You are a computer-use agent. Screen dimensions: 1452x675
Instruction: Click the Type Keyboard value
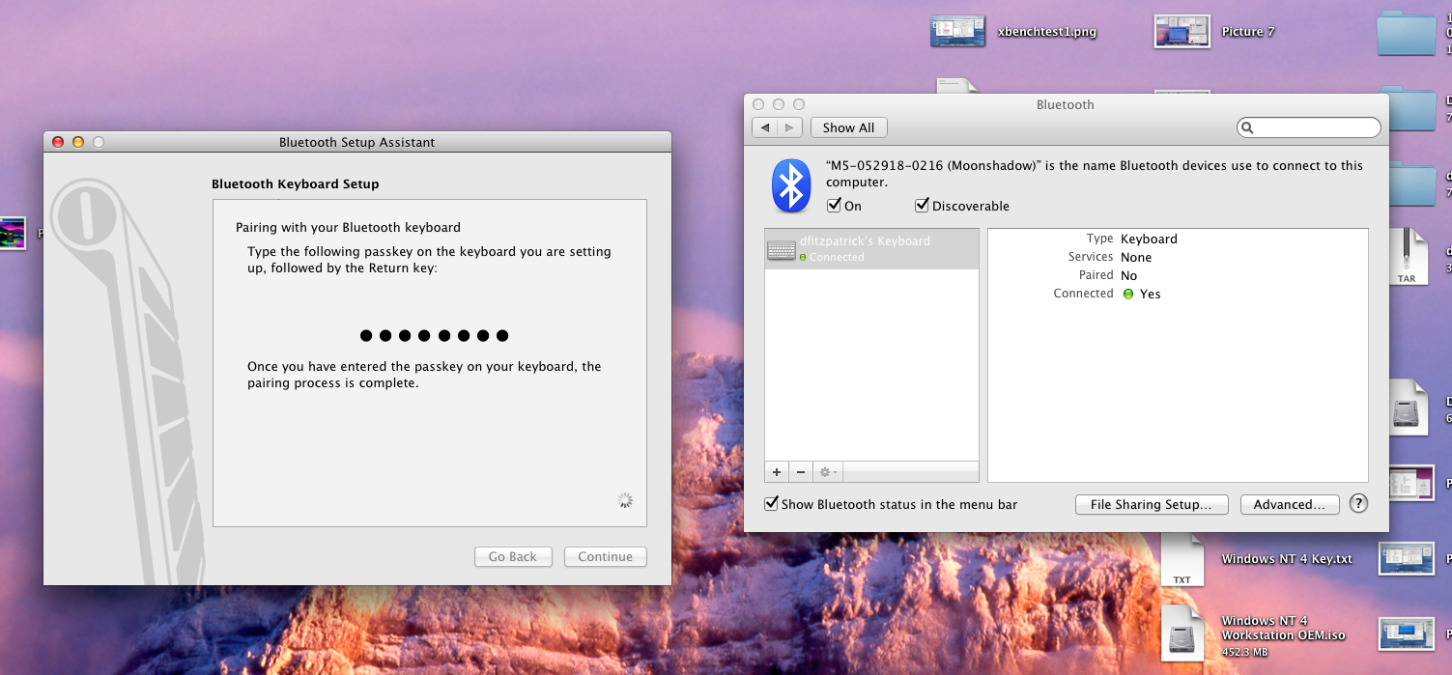coord(1149,239)
